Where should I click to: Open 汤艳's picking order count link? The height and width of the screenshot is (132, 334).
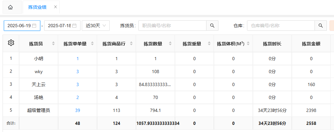click(x=78, y=97)
